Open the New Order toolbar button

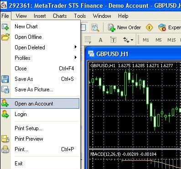[x=124, y=27]
